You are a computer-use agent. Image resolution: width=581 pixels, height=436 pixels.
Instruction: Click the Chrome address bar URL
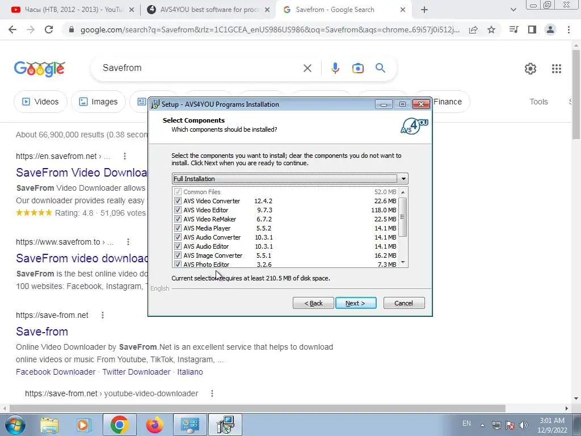pyautogui.click(x=270, y=30)
